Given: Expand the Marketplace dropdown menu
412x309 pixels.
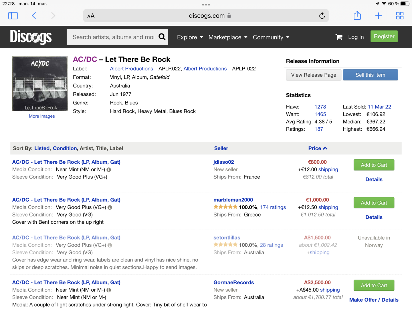Looking at the screenshot, I should [x=228, y=37].
